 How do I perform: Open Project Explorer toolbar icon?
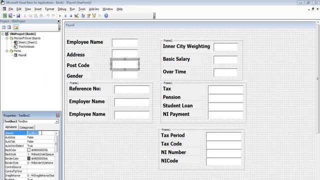(83, 15)
